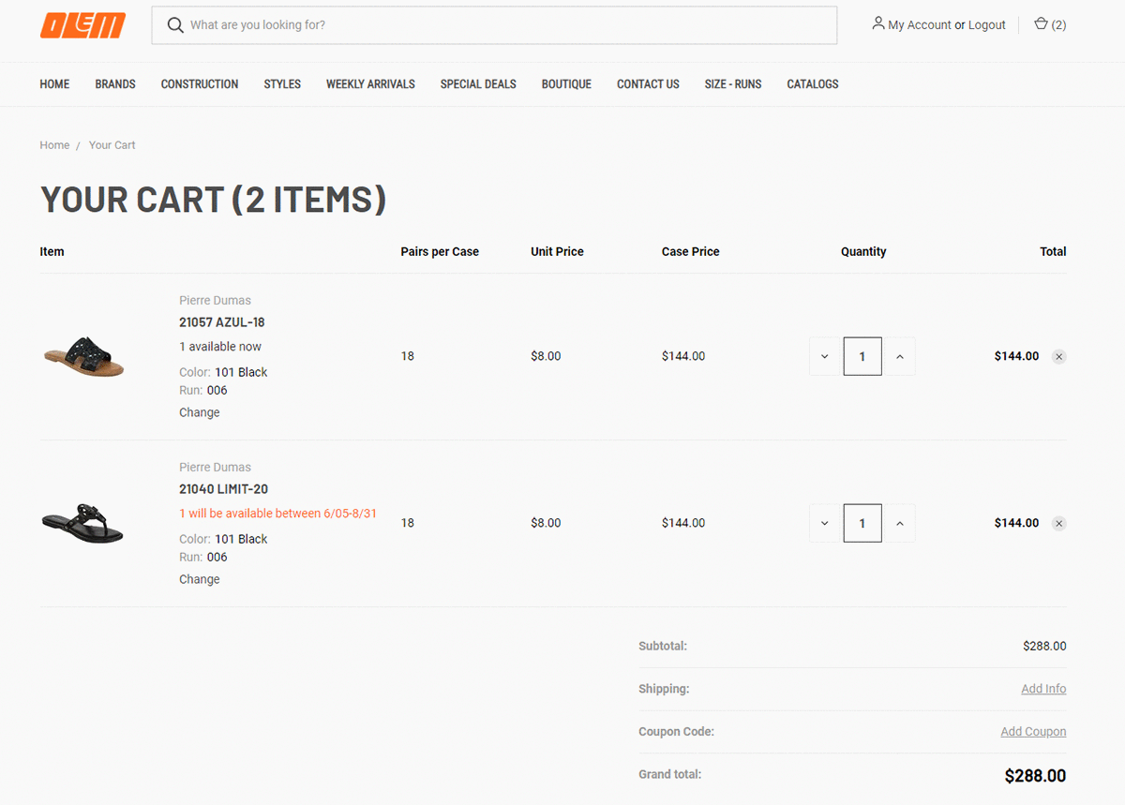
Task: Click Logout link
Action: [x=986, y=25]
